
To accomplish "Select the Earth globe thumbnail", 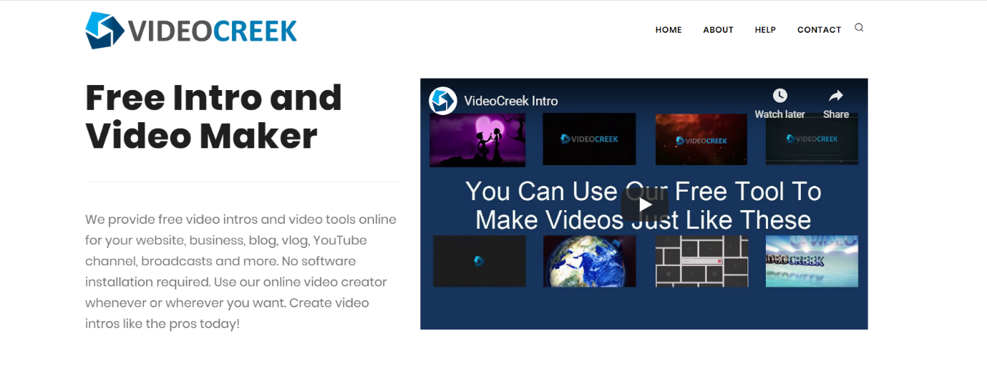I will point(589,262).
